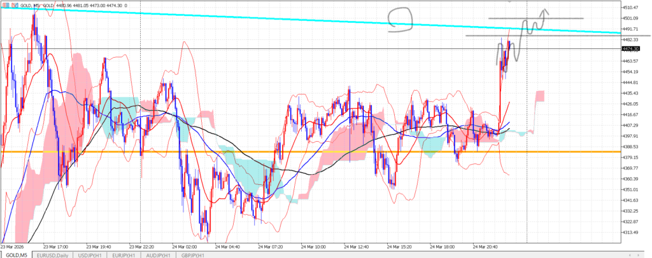Screen dimensions: 652x258
Task: Select the cyan descending trendline
Action: coord(255,17)
